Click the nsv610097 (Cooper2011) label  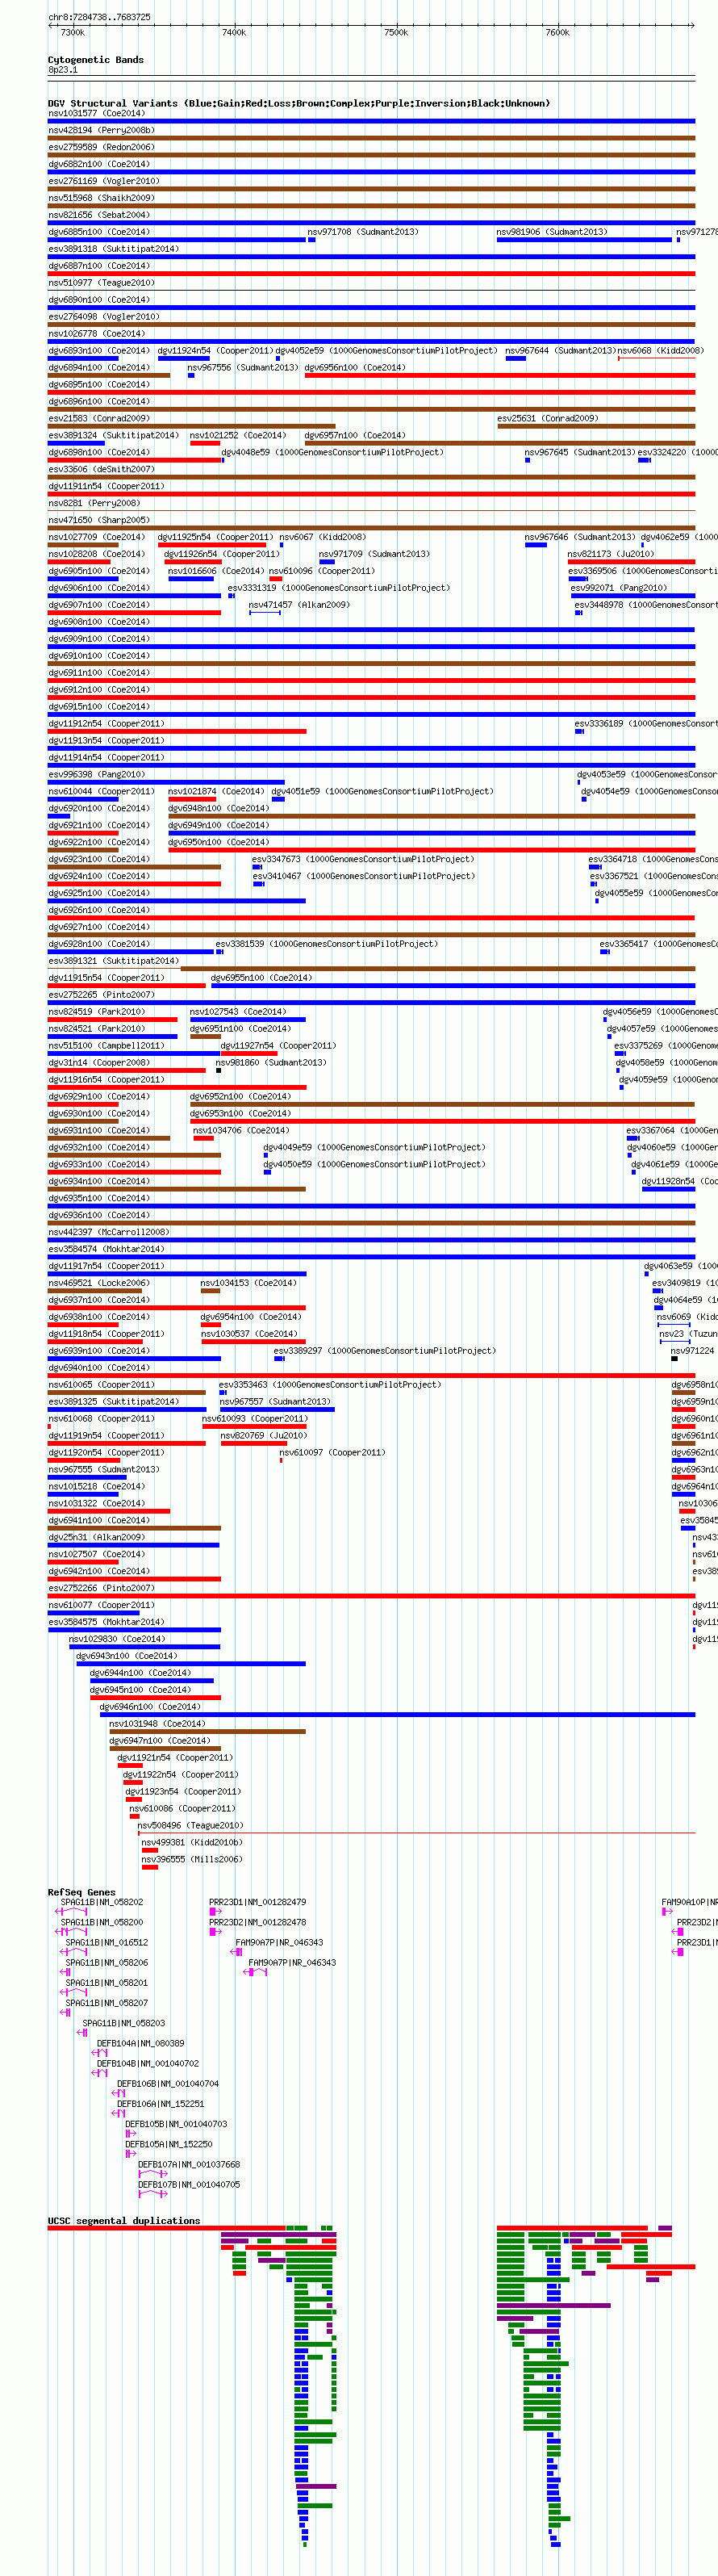pos(333,1455)
